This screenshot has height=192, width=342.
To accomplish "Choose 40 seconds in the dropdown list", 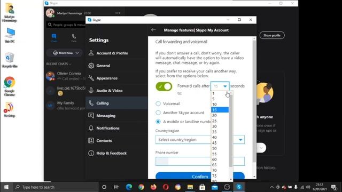I will click(x=220, y=138).
